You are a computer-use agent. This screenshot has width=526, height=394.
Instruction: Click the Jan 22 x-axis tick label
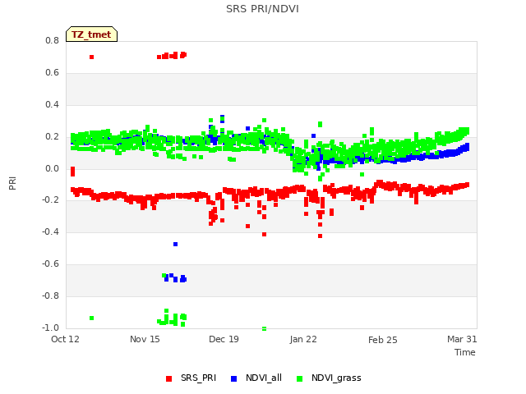pos(303,339)
